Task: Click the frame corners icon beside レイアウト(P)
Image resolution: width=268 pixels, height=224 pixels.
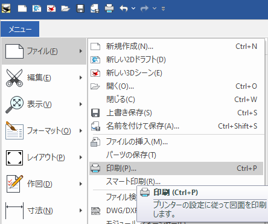Action: [x=14, y=158]
